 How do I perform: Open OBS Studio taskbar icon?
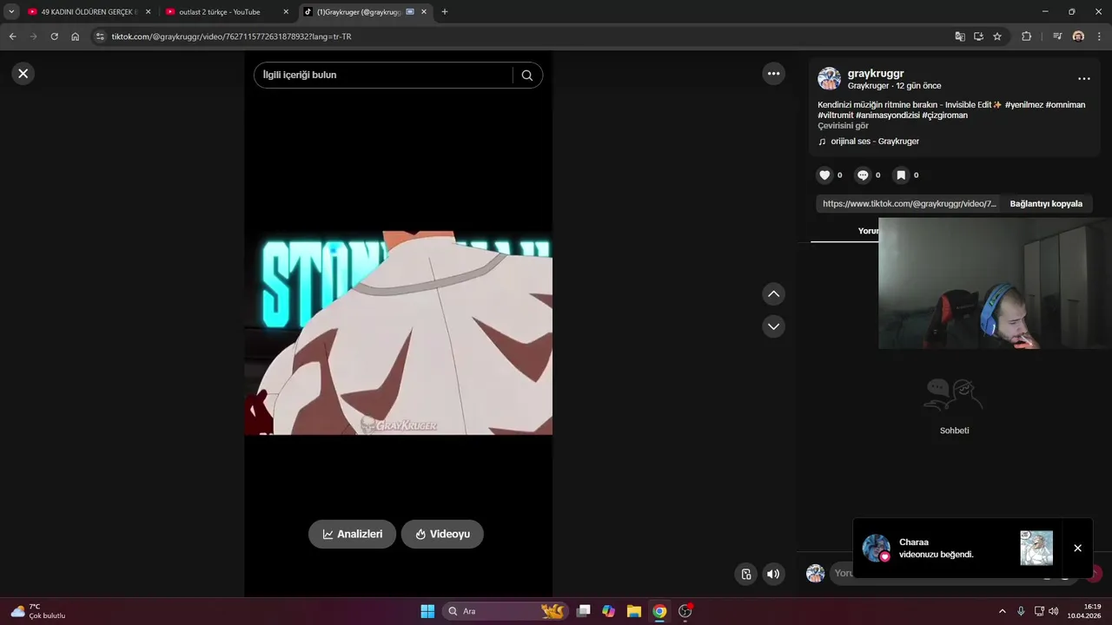tap(685, 611)
